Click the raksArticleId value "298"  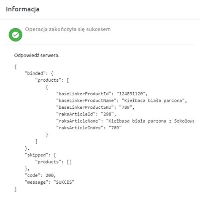click(107, 114)
